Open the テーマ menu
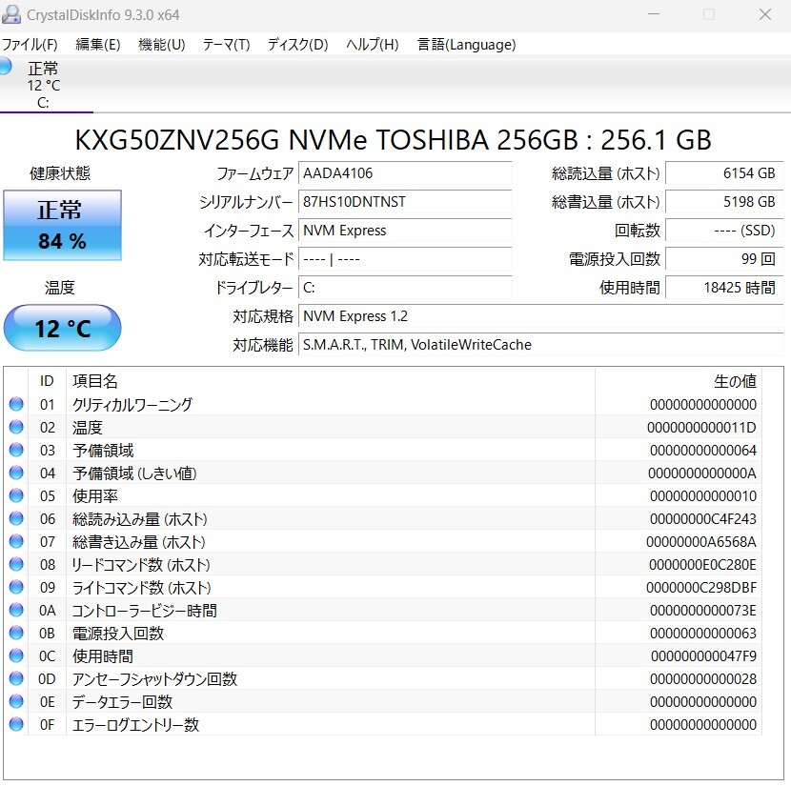791x786 pixels. pyautogui.click(x=226, y=44)
